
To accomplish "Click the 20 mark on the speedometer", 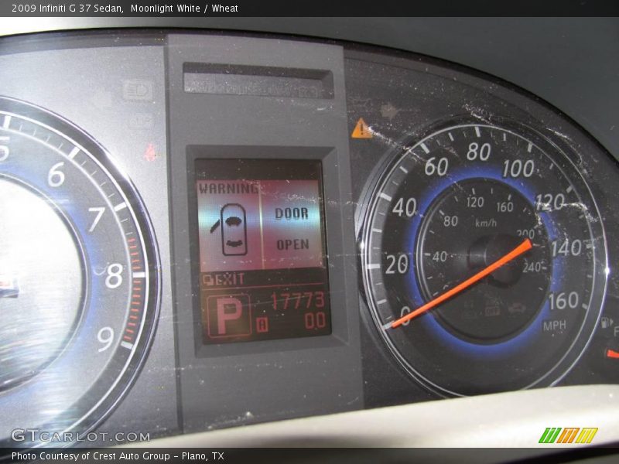I will point(397,264).
